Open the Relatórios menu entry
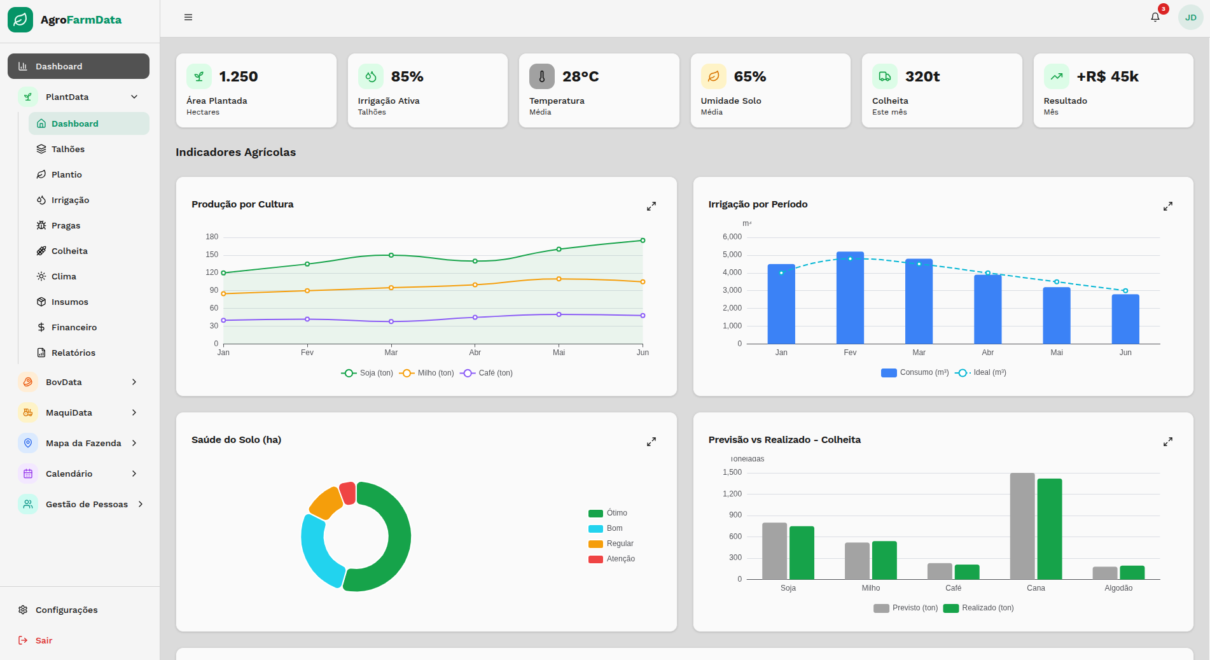 74,353
